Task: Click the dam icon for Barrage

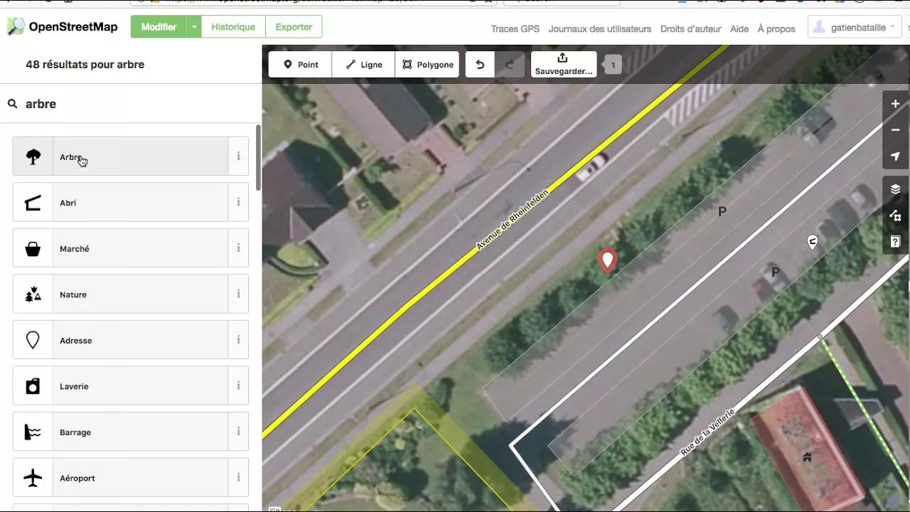Action: 33,432
